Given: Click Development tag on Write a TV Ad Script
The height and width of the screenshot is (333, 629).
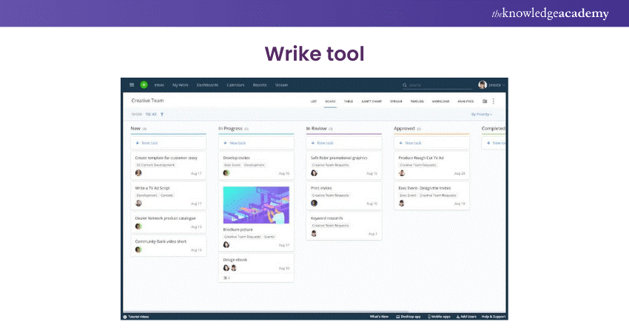Looking at the screenshot, I should point(147,195).
